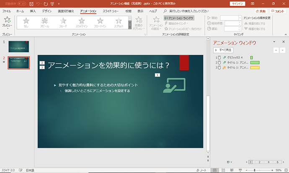Image resolution: width=289 pixels, height=173 pixels.
Task: Open the Design (デザイン) tab
Action: [46, 11]
